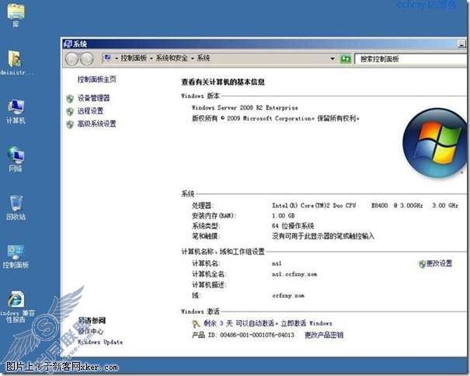Click the Windows logo image
470x376 pixels.
[x=434, y=143]
